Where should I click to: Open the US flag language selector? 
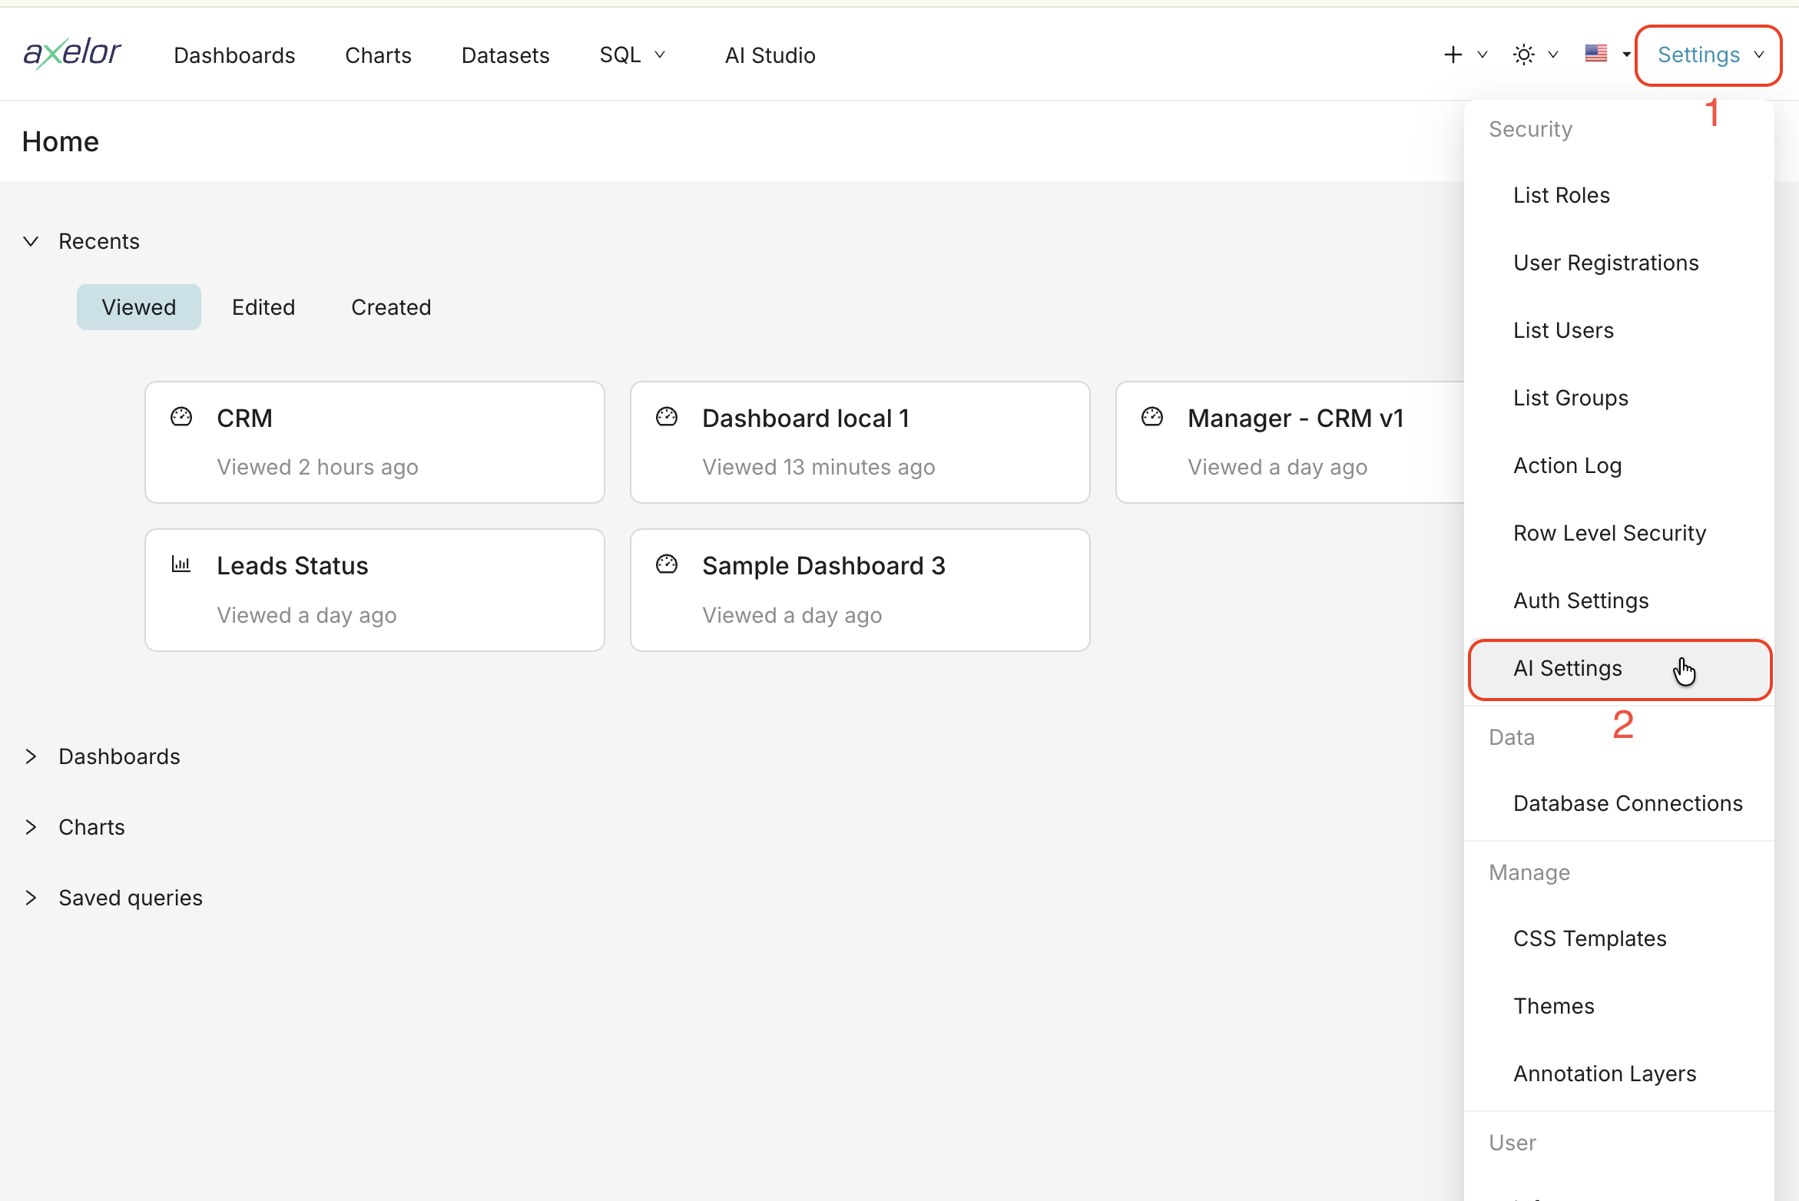(1596, 54)
